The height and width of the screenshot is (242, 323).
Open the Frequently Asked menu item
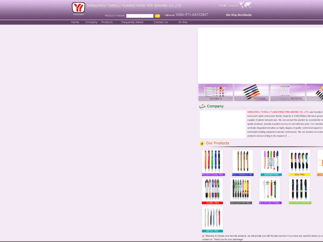tap(132, 22)
